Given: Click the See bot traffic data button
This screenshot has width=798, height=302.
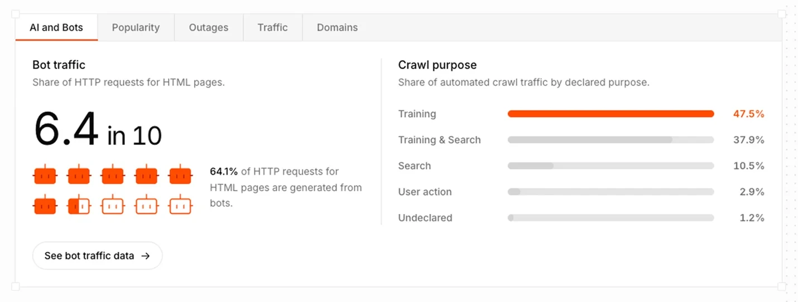Looking at the screenshot, I should pyautogui.click(x=98, y=256).
